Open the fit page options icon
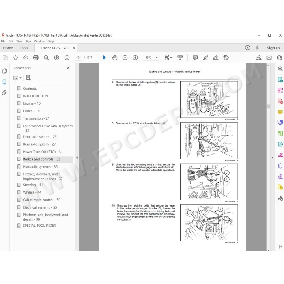Viewport: 284px width, 284px height. tap(168, 58)
